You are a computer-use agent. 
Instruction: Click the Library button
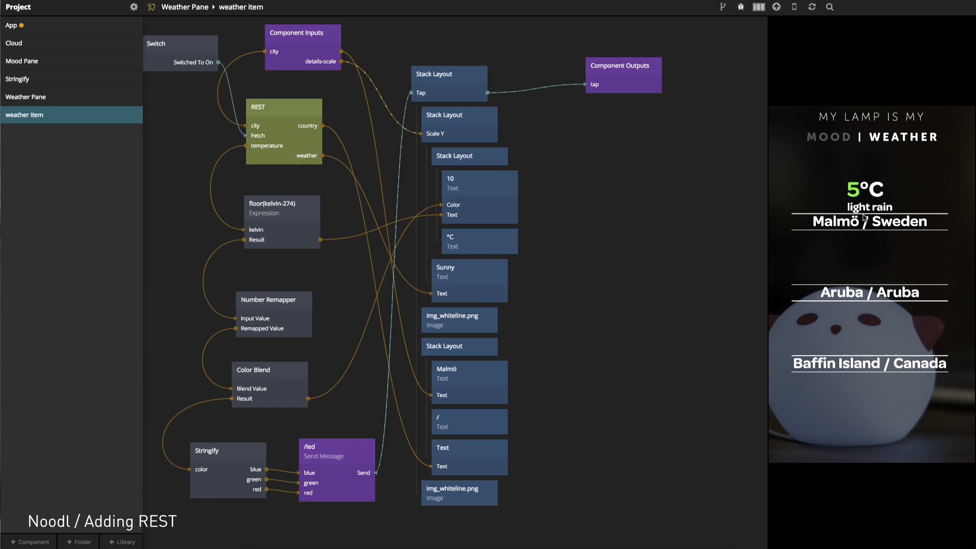tap(122, 542)
